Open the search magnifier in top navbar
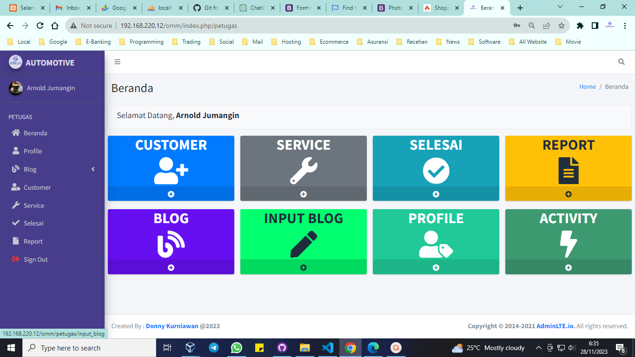Screen dimensions: 635x357 622,62
